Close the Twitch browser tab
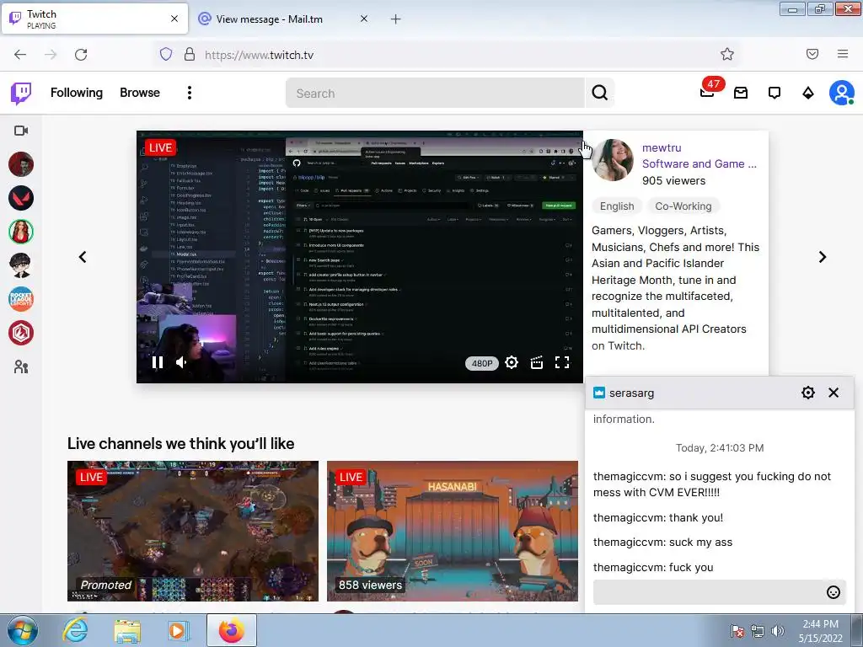 (x=174, y=19)
